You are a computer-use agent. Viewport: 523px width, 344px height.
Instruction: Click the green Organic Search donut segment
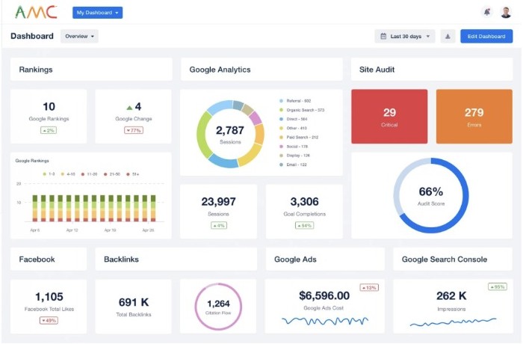point(202,135)
